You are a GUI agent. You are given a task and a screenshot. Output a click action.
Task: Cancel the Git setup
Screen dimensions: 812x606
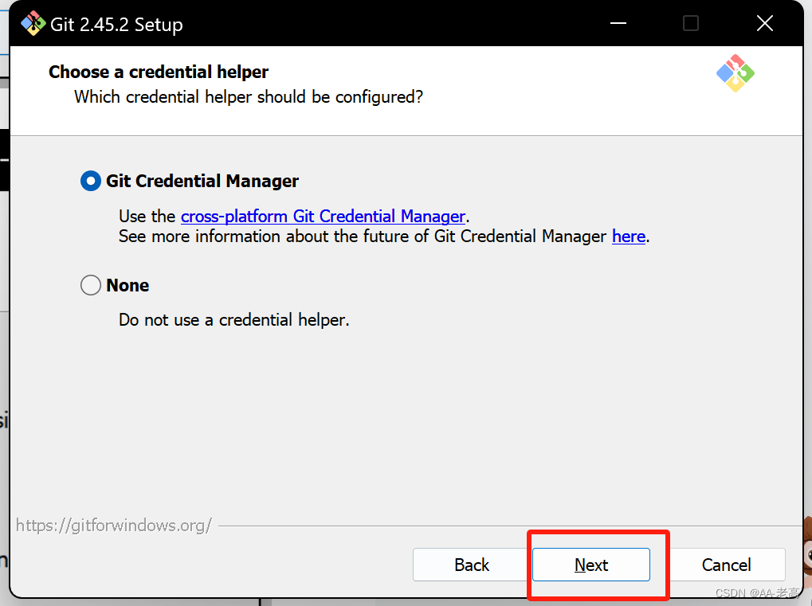[726, 565]
